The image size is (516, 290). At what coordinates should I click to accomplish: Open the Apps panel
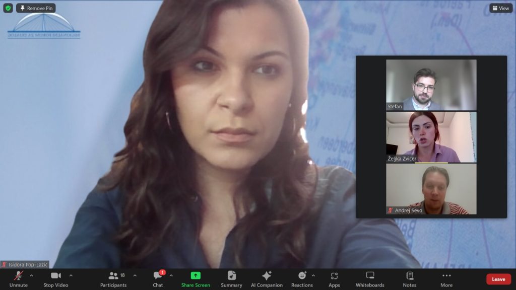pos(334,279)
